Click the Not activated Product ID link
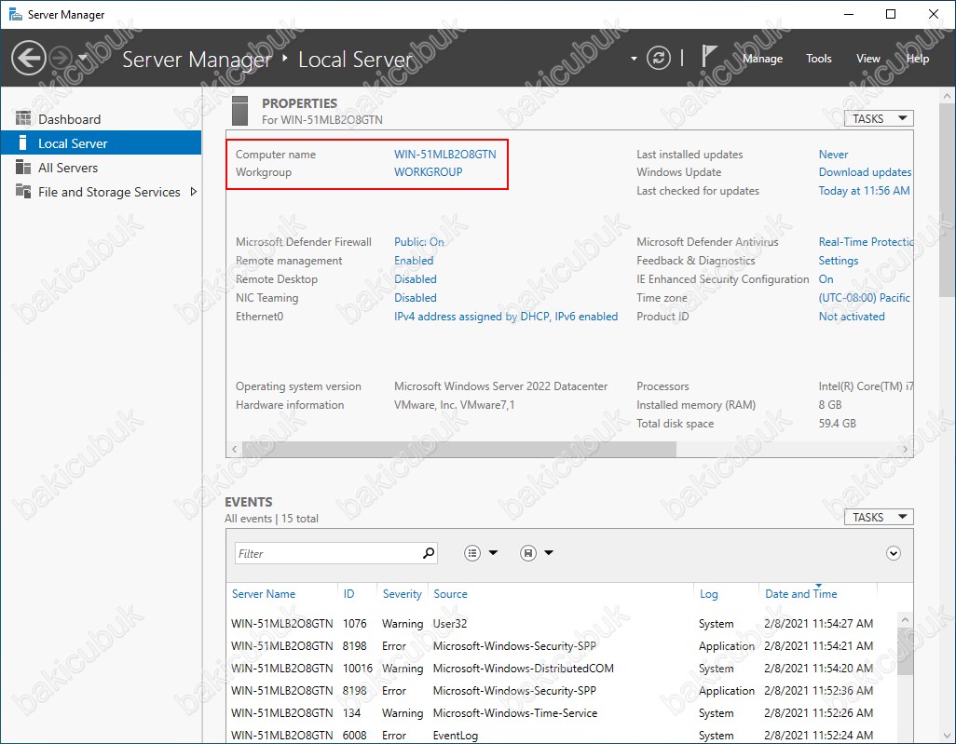The height and width of the screenshot is (744, 956). click(852, 317)
